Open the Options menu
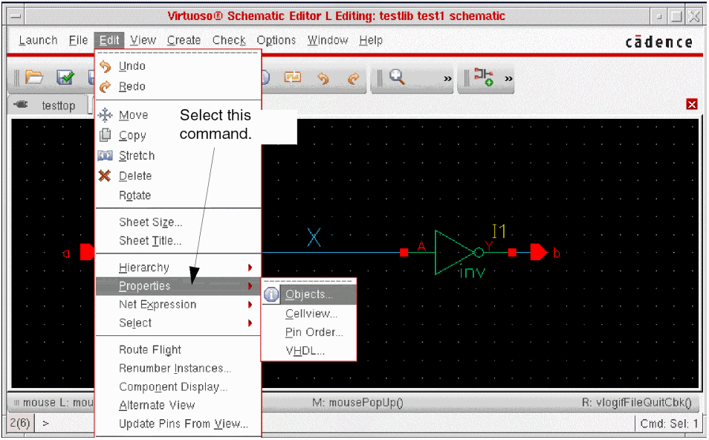The height and width of the screenshot is (440, 709). pos(276,41)
